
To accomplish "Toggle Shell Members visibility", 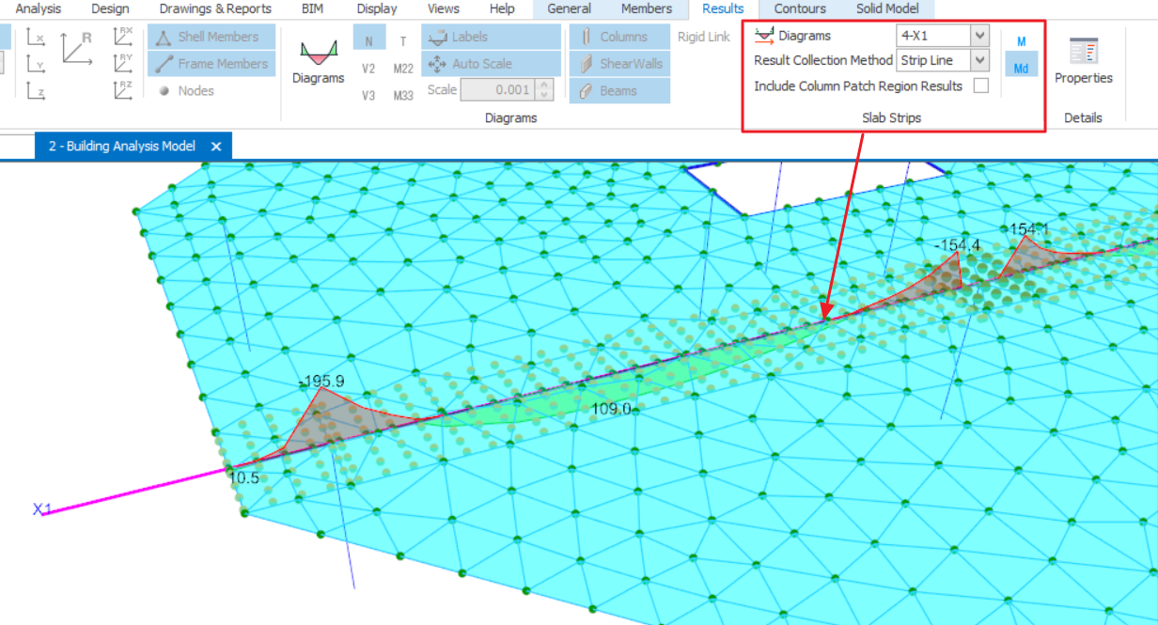I will pos(211,38).
